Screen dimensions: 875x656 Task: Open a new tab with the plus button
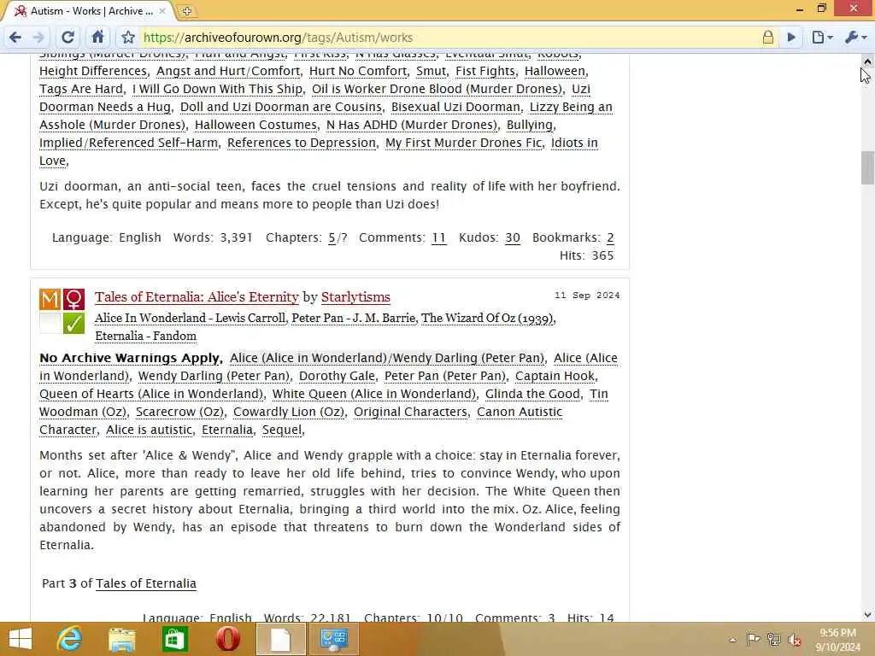point(187,11)
